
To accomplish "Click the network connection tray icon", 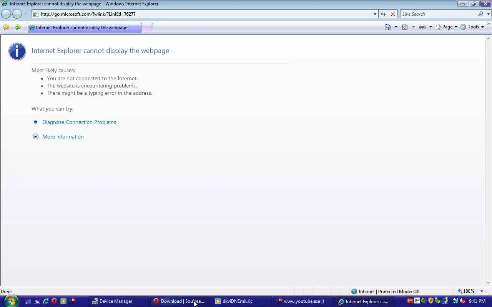I will [x=455, y=301].
